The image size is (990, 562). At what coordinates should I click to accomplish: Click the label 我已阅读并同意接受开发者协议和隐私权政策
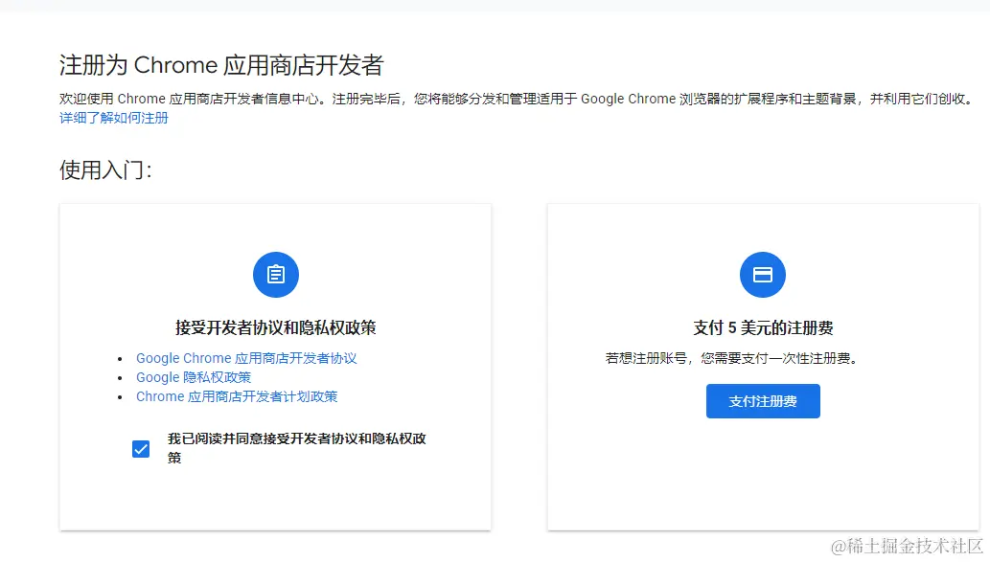coord(297,448)
